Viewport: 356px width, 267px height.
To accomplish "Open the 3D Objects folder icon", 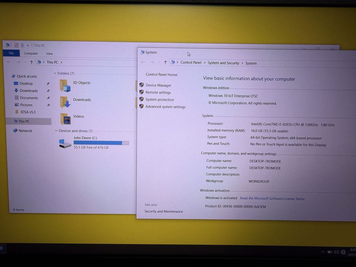I will click(x=65, y=86).
